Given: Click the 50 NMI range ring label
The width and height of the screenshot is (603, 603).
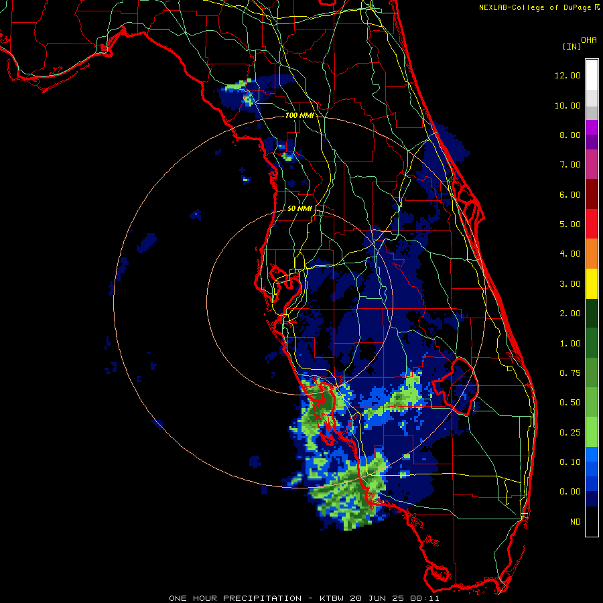Looking at the screenshot, I should [x=299, y=208].
